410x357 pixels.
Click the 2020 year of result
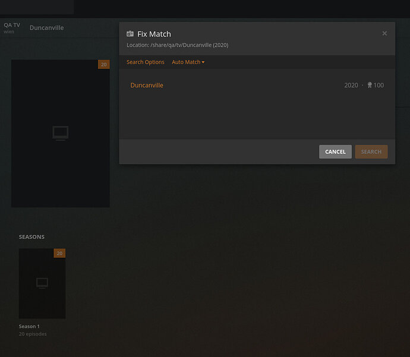click(x=351, y=85)
